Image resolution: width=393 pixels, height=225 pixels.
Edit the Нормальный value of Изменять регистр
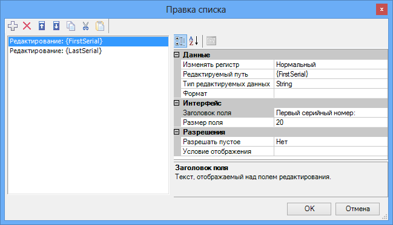[331, 65]
